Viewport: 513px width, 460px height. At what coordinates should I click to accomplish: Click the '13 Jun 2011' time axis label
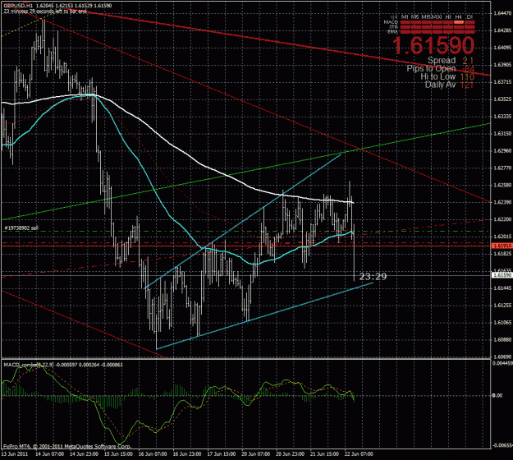pos(15,453)
